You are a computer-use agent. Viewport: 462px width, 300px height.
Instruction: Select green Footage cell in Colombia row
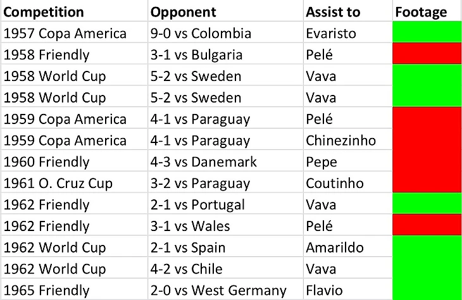pos(427,33)
